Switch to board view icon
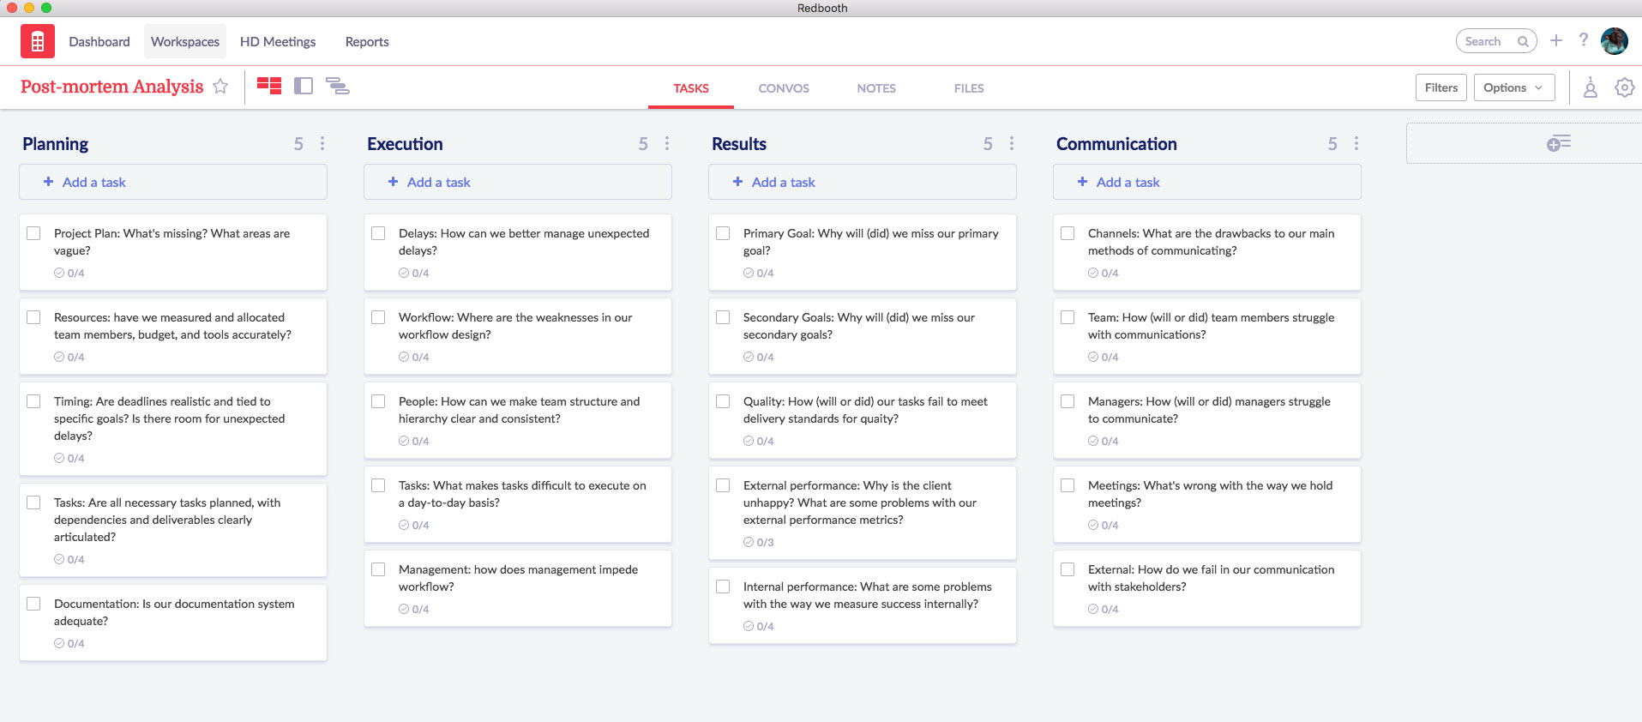This screenshot has width=1642, height=722. pyautogui.click(x=269, y=86)
